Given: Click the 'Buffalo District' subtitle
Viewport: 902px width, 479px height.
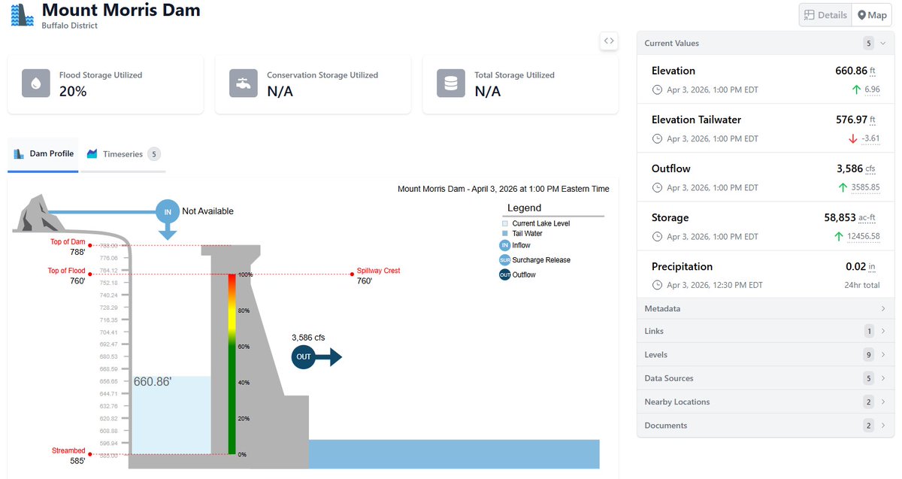Looking at the screenshot, I should click(70, 26).
